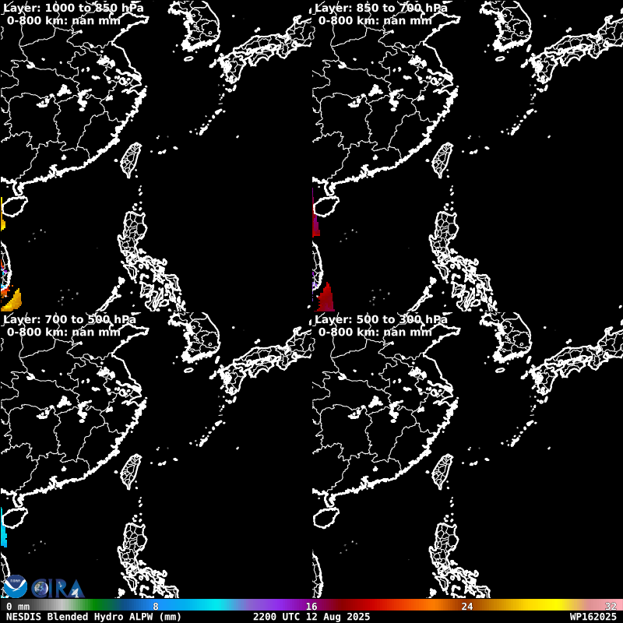Click '0-800 km: nan mm' in 700-500 panel
The image size is (623, 623).
[64, 333]
